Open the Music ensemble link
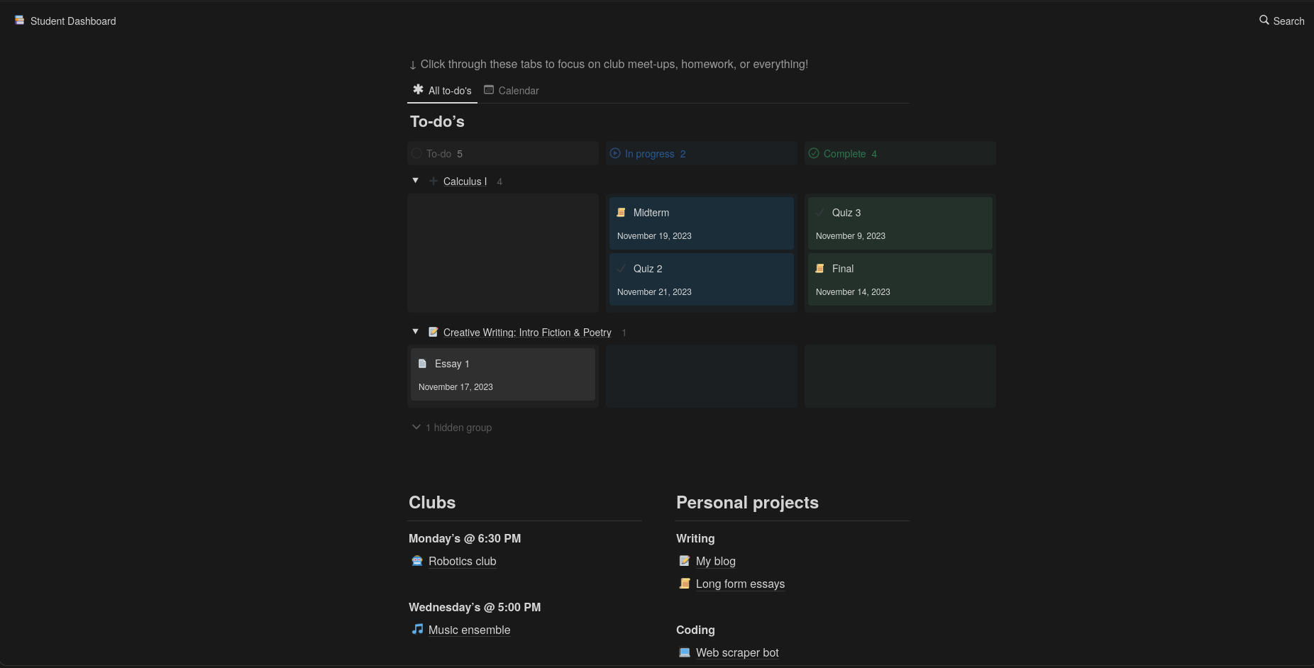Image resolution: width=1314 pixels, height=668 pixels. coord(470,630)
